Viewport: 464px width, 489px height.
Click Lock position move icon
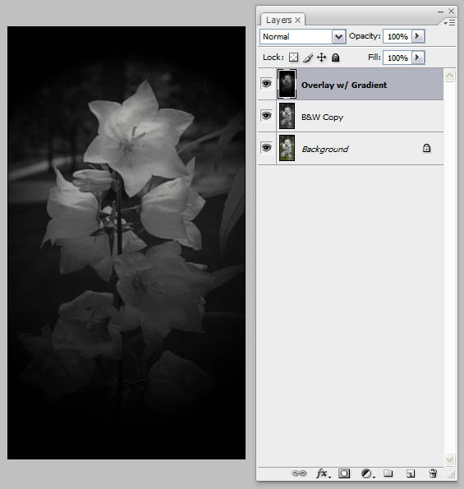click(x=321, y=58)
